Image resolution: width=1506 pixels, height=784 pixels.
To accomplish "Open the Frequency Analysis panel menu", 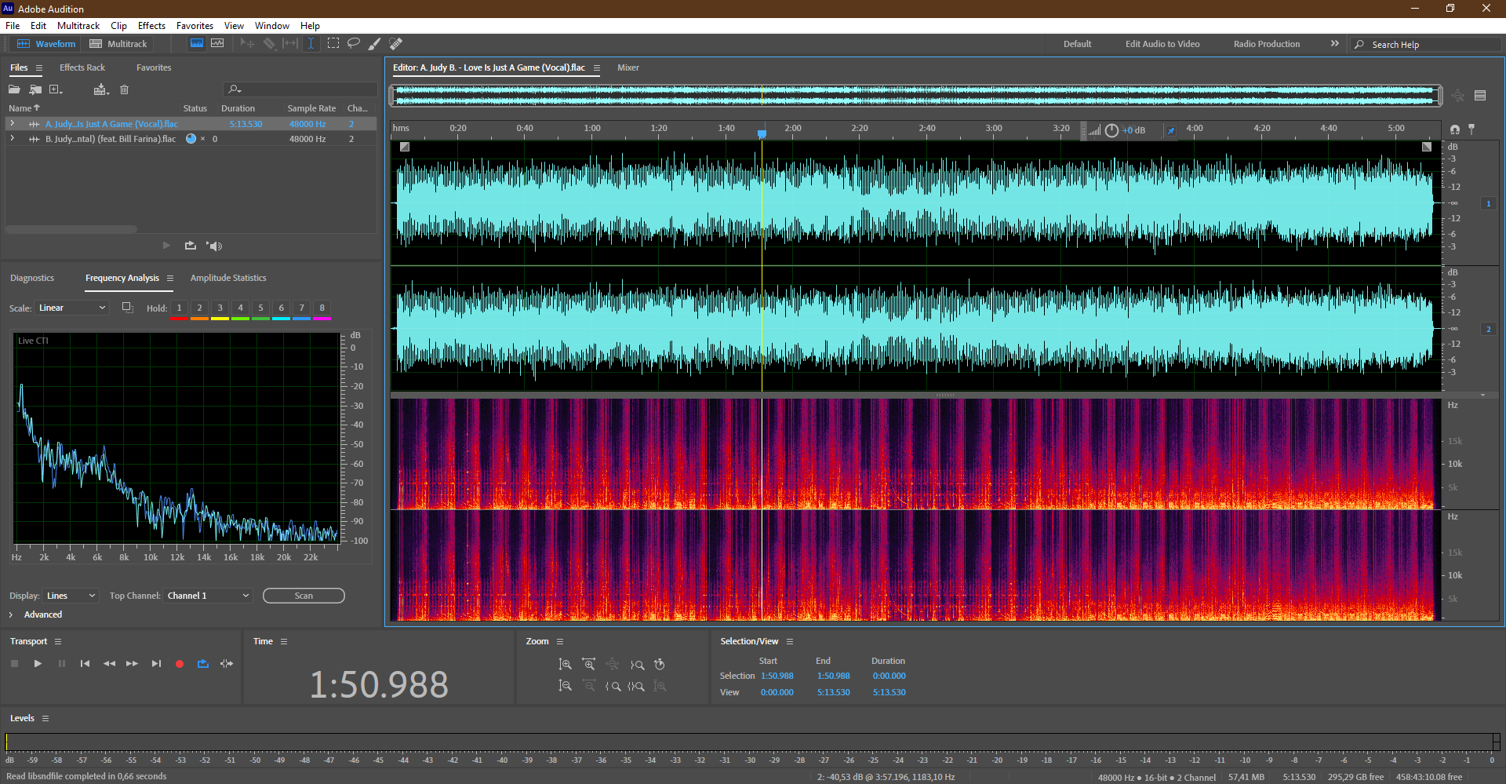I will [x=170, y=279].
